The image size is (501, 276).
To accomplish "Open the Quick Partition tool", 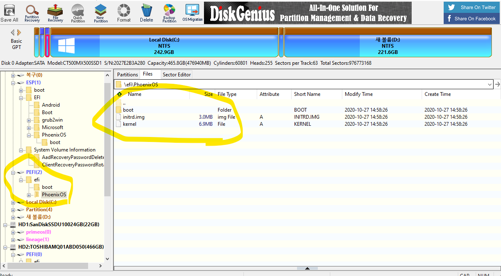I will [78, 12].
